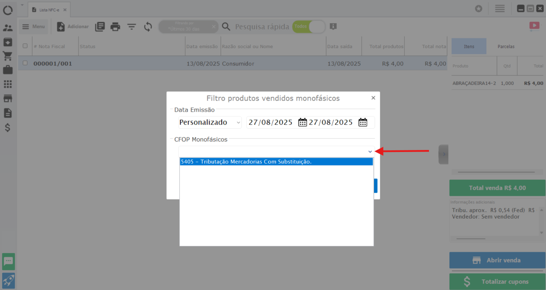Open the Menu button

[x=33, y=27]
